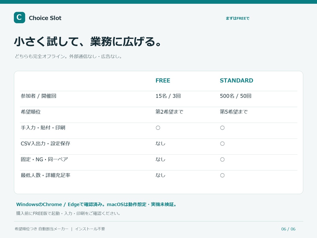Click the 手入力・貼付・印刷 row label
The image size is (317, 238).
(x=43, y=128)
